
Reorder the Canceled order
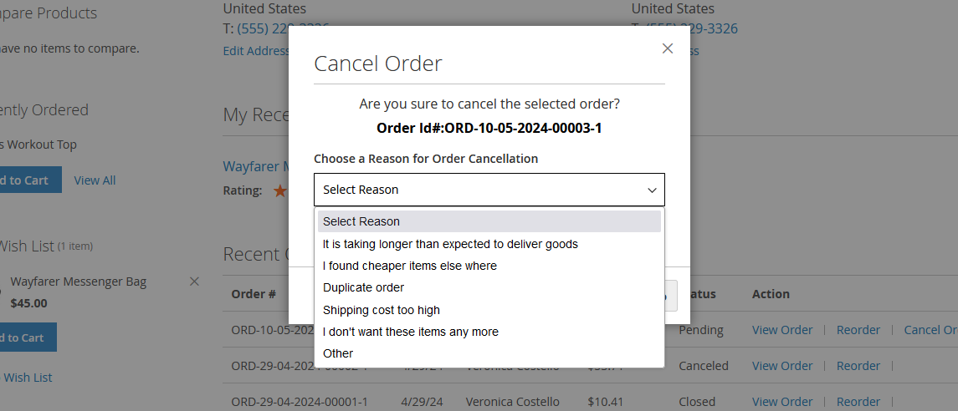(858, 366)
